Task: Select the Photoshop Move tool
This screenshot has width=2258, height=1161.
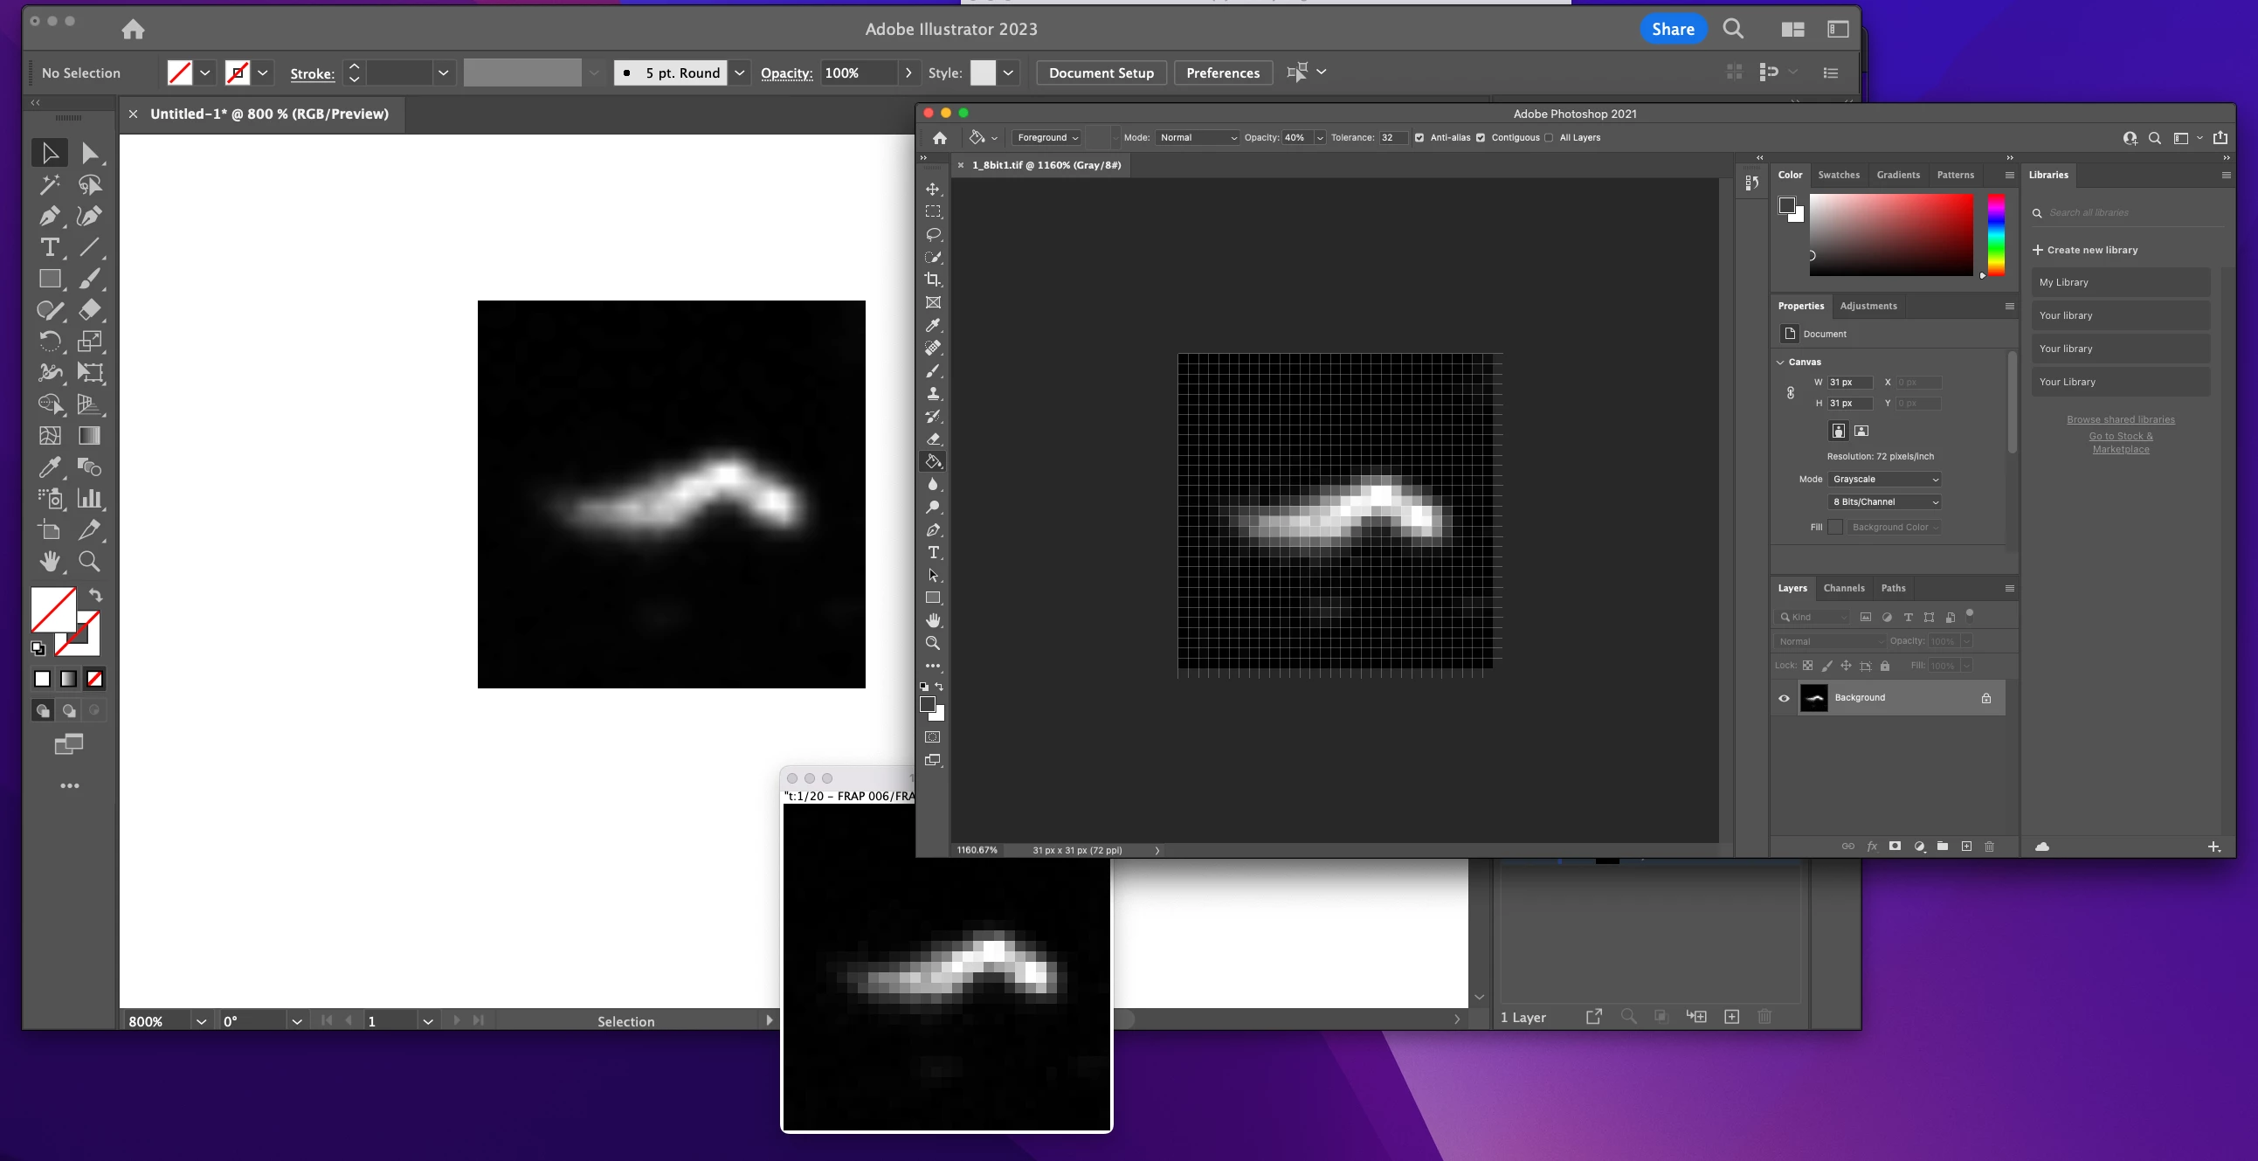Action: click(933, 190)
